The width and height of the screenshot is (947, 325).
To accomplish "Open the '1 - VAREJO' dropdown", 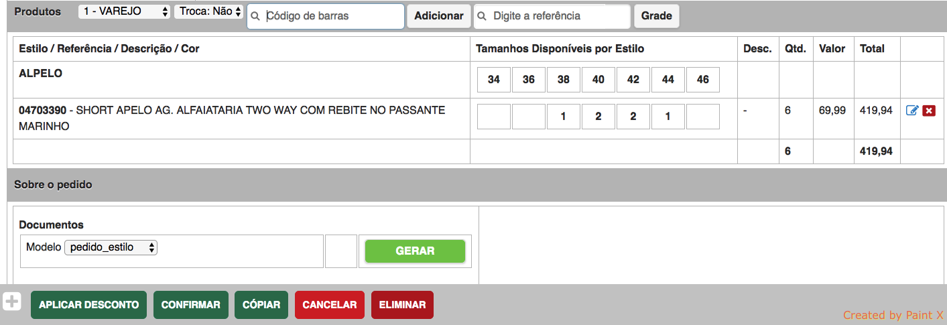I will click(x=125, y=11).
